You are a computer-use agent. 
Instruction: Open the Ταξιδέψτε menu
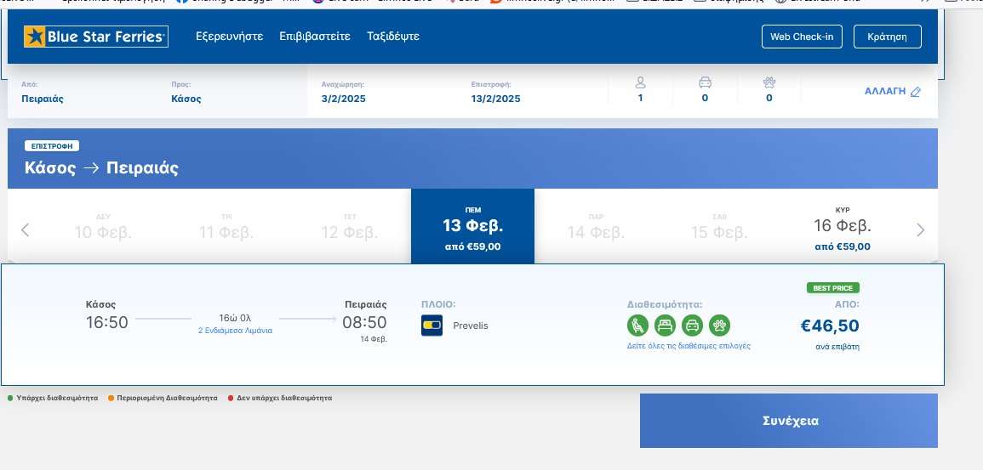pos(392,37)
